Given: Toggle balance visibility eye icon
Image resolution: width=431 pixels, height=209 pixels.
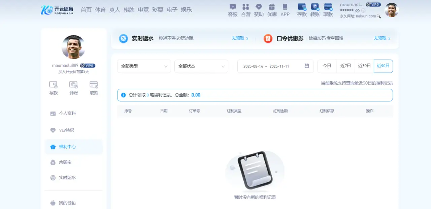Looking at the screenshot, I should 357,10.
